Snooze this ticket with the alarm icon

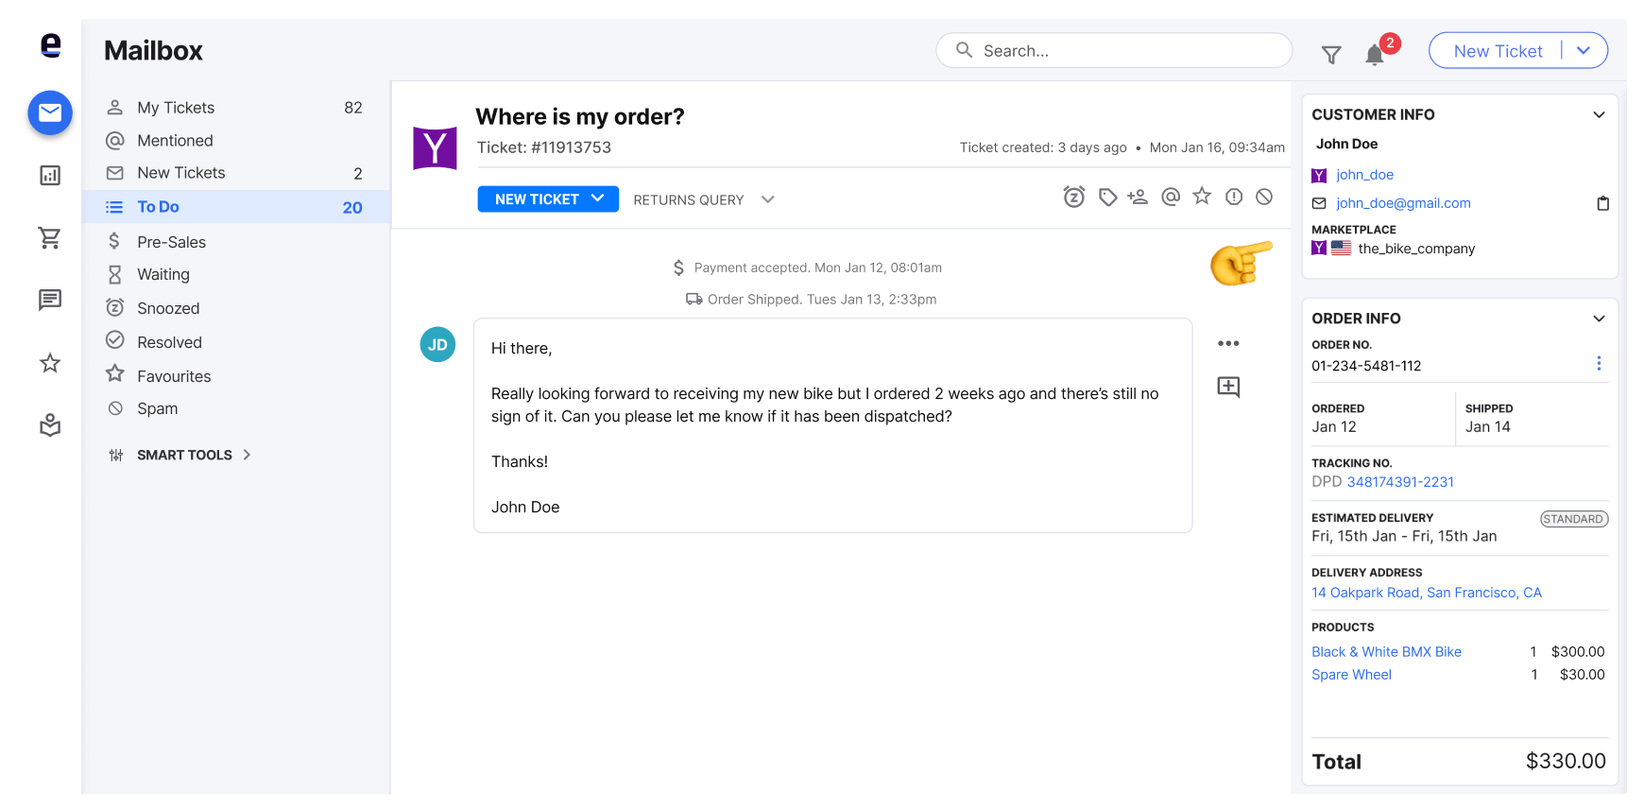tap(1073, 197)
